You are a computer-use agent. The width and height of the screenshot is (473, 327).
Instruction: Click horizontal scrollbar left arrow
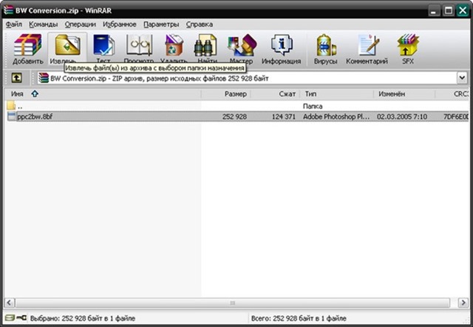click(10, 303)
